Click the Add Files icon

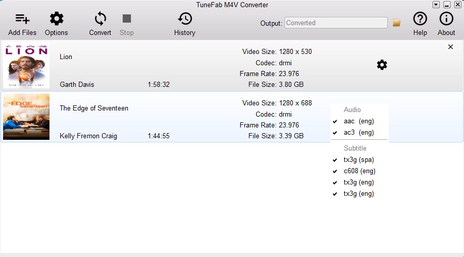point(23,19)
